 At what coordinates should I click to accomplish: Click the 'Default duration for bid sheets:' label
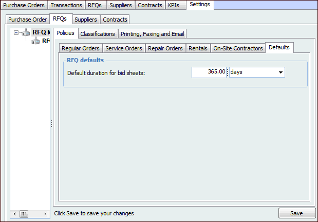106,73
